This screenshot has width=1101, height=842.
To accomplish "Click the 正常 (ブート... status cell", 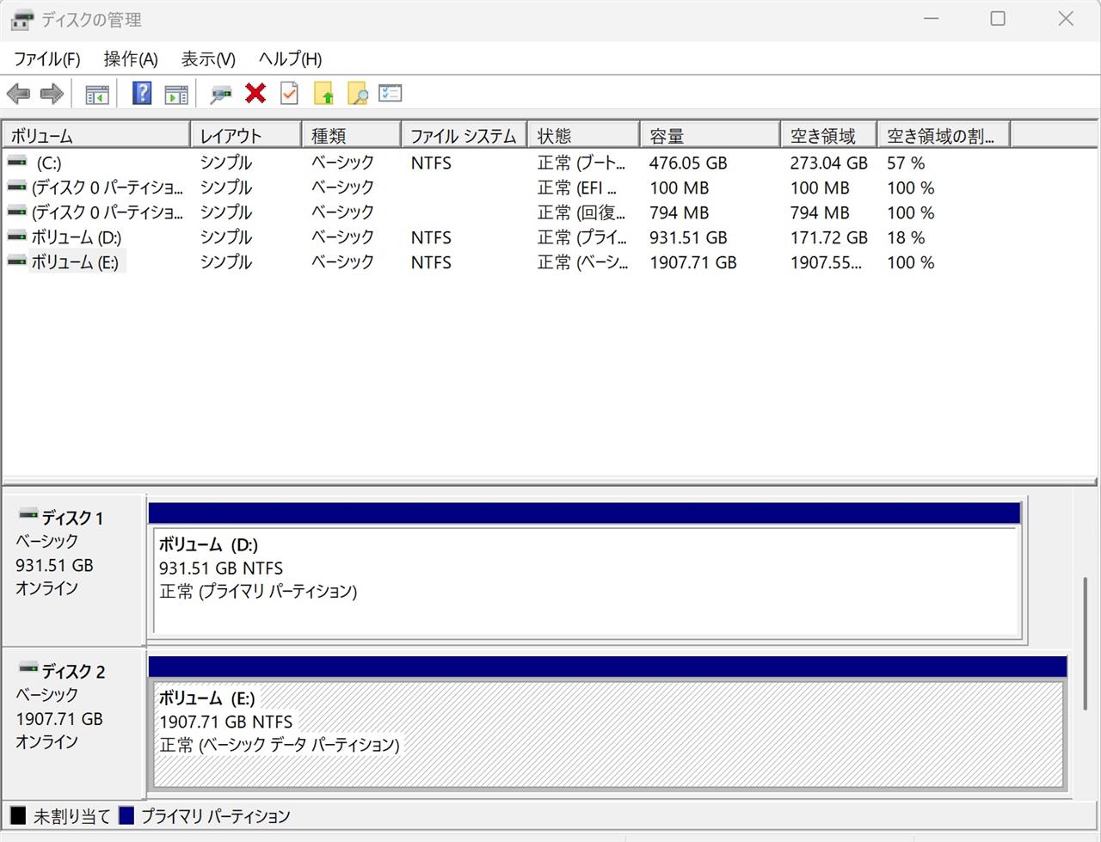I will tap(581, 163).
